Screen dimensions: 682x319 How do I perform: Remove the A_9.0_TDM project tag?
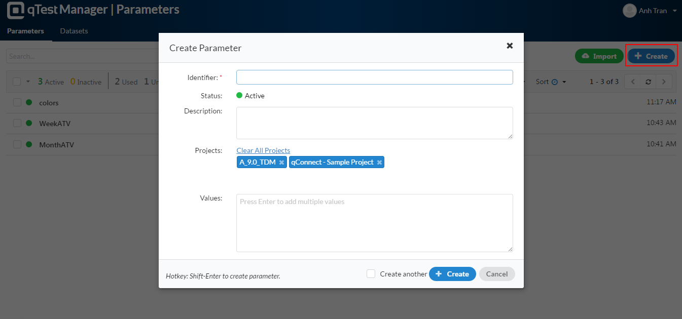click(x=281, y=163)
